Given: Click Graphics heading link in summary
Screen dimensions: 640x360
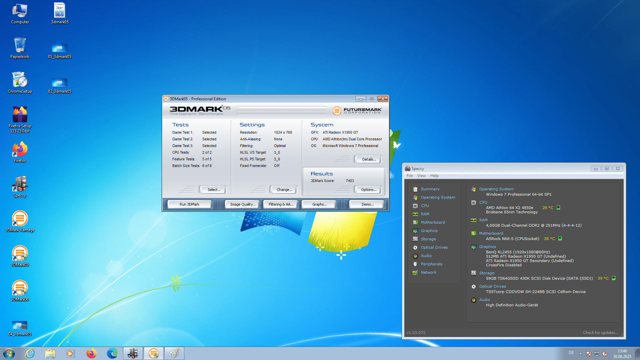Looking at the screenshot, I should tap(487, 247).
